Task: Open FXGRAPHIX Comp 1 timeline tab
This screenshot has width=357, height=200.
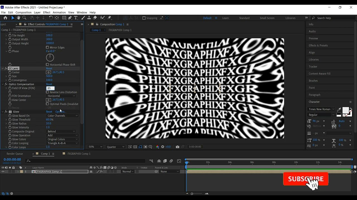Action: click(79, 154)
